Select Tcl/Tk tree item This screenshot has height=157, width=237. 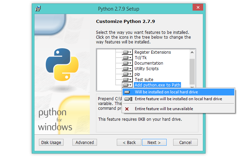tap(141, 58)
